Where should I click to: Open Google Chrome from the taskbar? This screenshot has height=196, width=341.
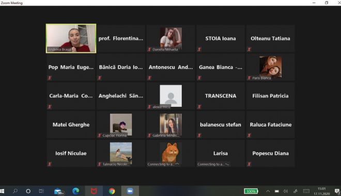[x=112, y=191]
